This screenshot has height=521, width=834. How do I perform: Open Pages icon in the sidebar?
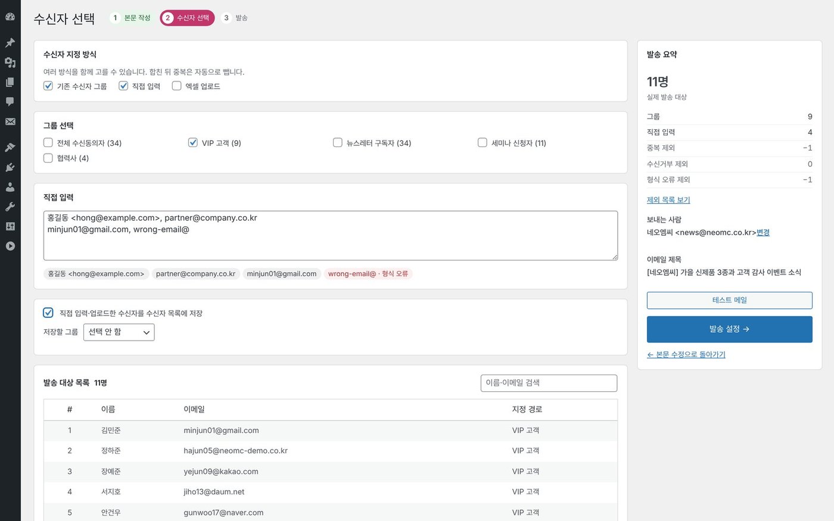(10, 82)
